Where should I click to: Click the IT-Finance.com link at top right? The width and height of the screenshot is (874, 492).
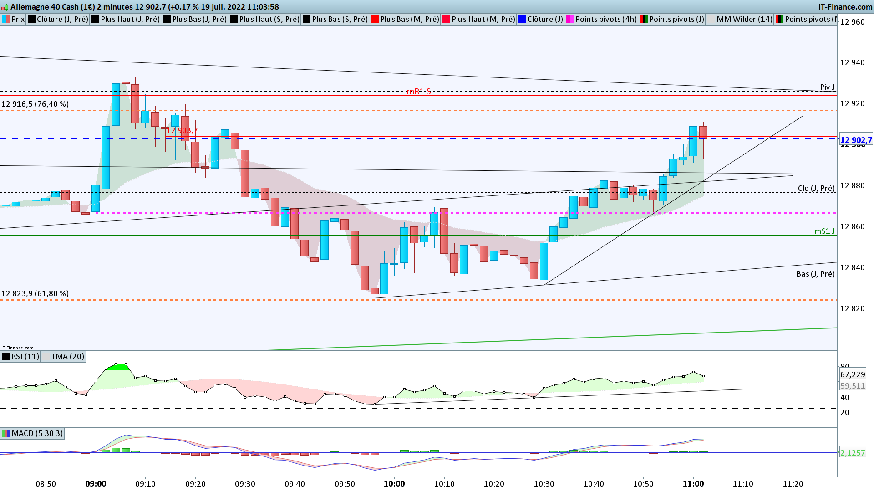[x=845, y=7]
